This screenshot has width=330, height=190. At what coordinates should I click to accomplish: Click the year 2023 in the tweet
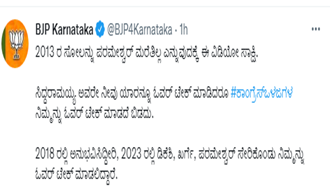131,154
